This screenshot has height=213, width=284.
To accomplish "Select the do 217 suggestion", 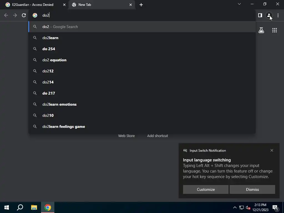I will click(142, 93).
